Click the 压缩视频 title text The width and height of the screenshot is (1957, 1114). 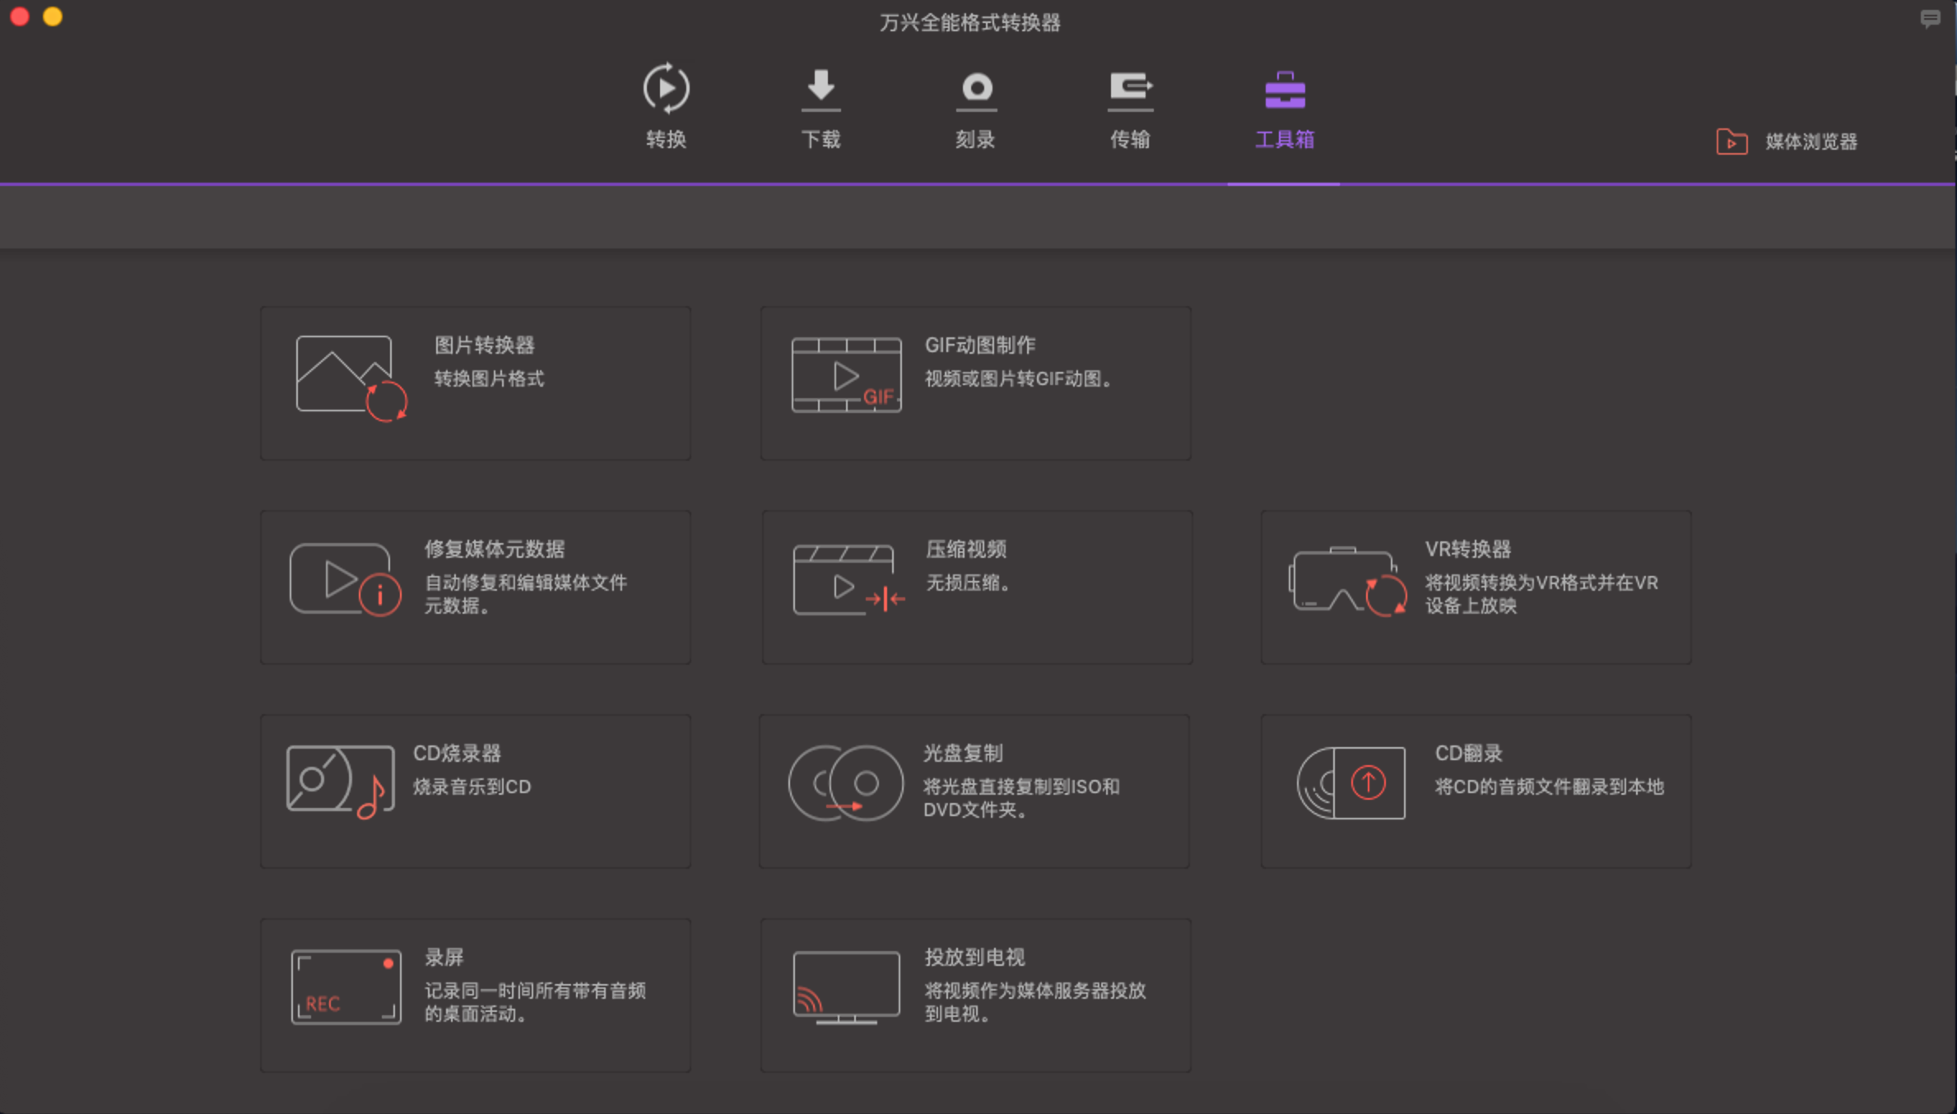pos(966,549)
